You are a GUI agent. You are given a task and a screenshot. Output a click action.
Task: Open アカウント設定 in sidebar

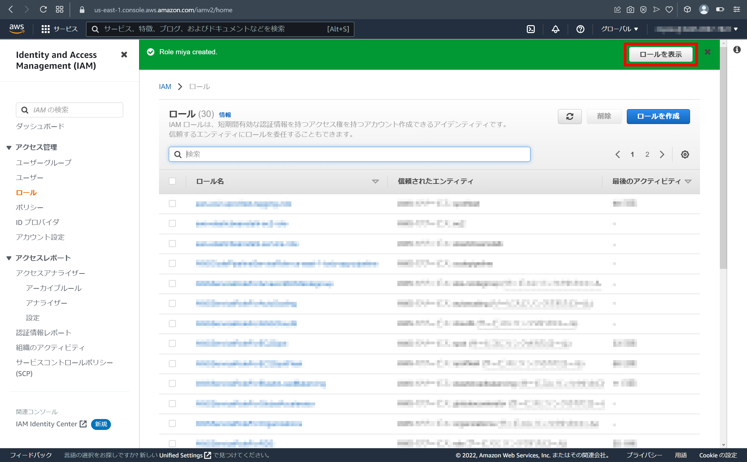[40, 237]
